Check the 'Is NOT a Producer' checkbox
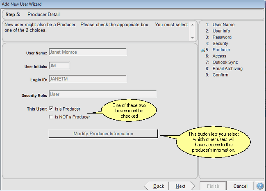 [51, 117]
